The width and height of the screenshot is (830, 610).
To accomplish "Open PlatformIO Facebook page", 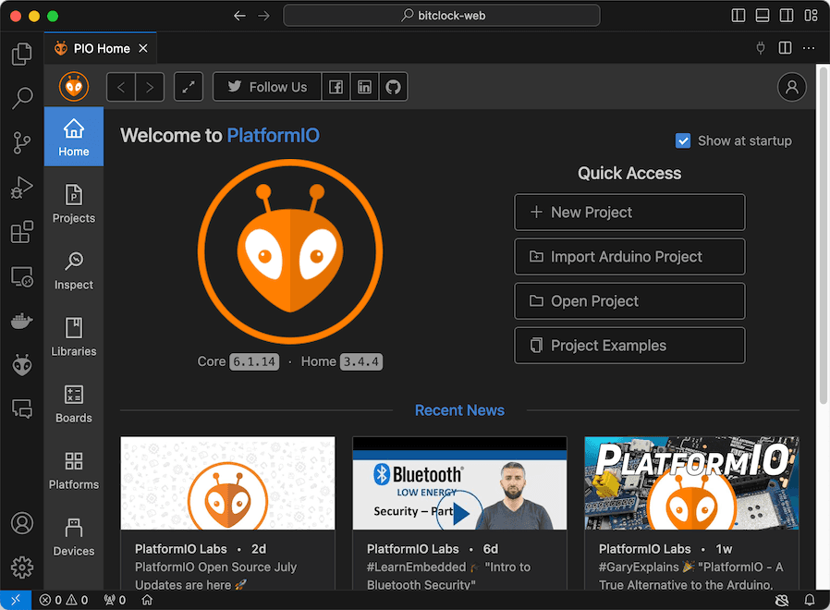I will (336, 87).
